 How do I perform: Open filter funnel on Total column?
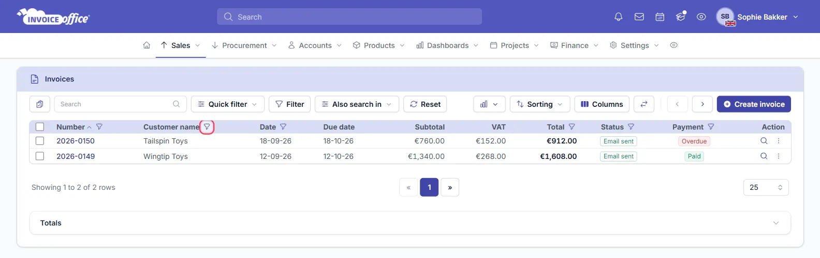click(572, 127)
